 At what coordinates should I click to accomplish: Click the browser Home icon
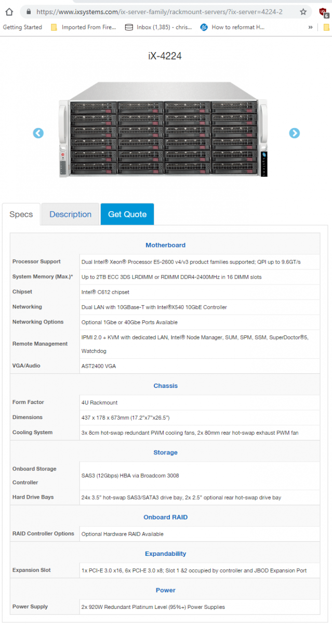pyautogui.click(x=9, y=11)
